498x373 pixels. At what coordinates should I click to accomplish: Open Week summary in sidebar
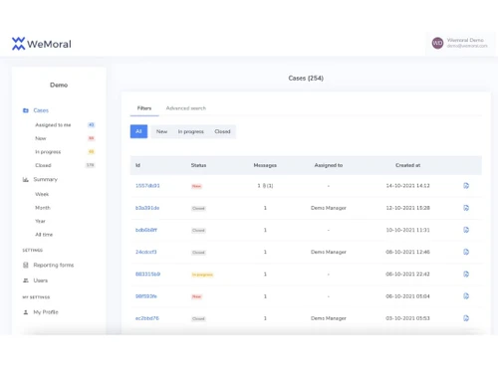coord(42,194)
